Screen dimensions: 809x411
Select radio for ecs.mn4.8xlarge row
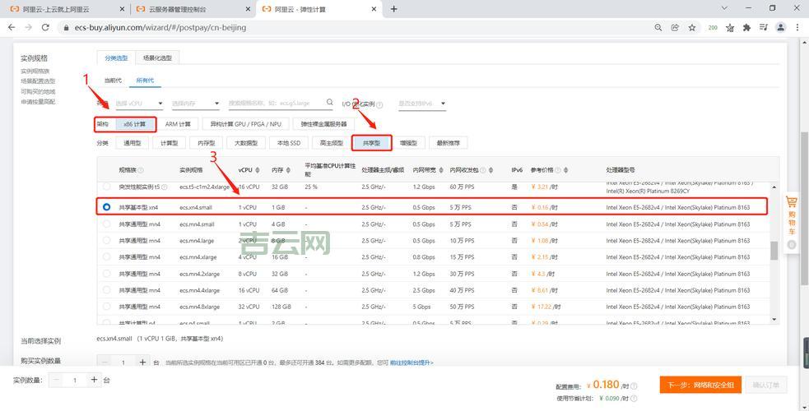pos(107,307)
